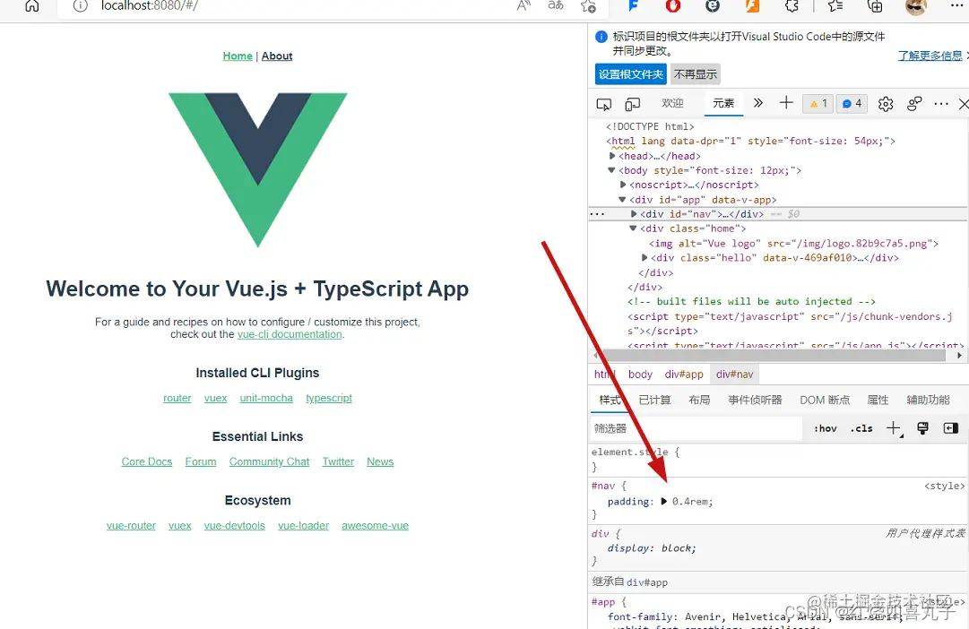Focus the 筛选器 styles filter field

[696, 428]
